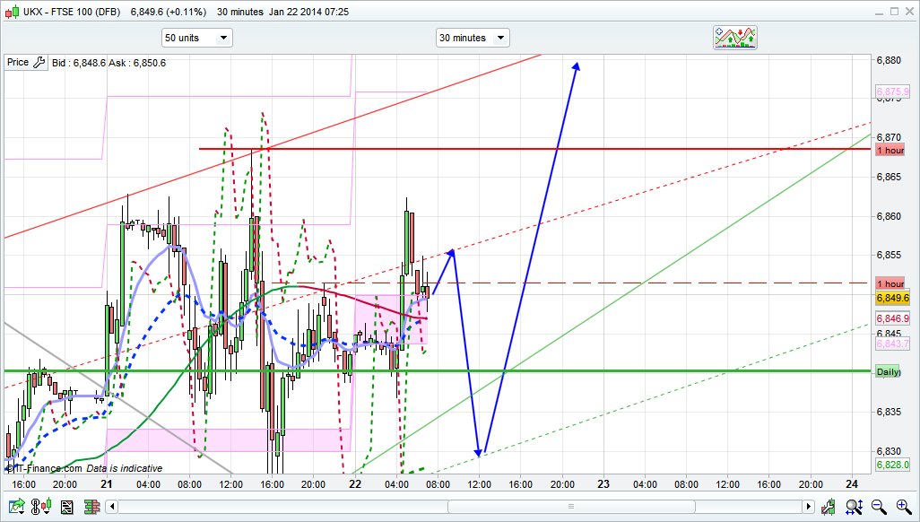The image size is (920, 522).
Task: Click the linked candlestick chart icon
Action: tap(40, 508)
